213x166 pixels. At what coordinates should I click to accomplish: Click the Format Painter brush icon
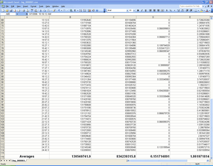point(54,11)
